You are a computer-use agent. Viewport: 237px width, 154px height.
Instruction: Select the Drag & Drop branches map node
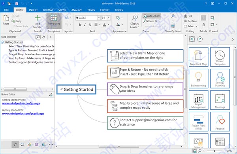[x=145, y=89]
